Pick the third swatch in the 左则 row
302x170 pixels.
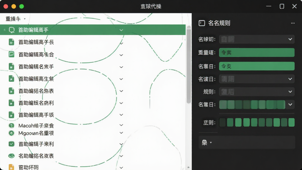238,122
